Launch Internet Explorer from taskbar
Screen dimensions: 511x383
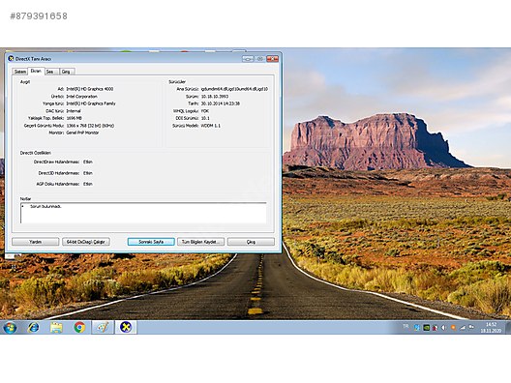(33, 327)
